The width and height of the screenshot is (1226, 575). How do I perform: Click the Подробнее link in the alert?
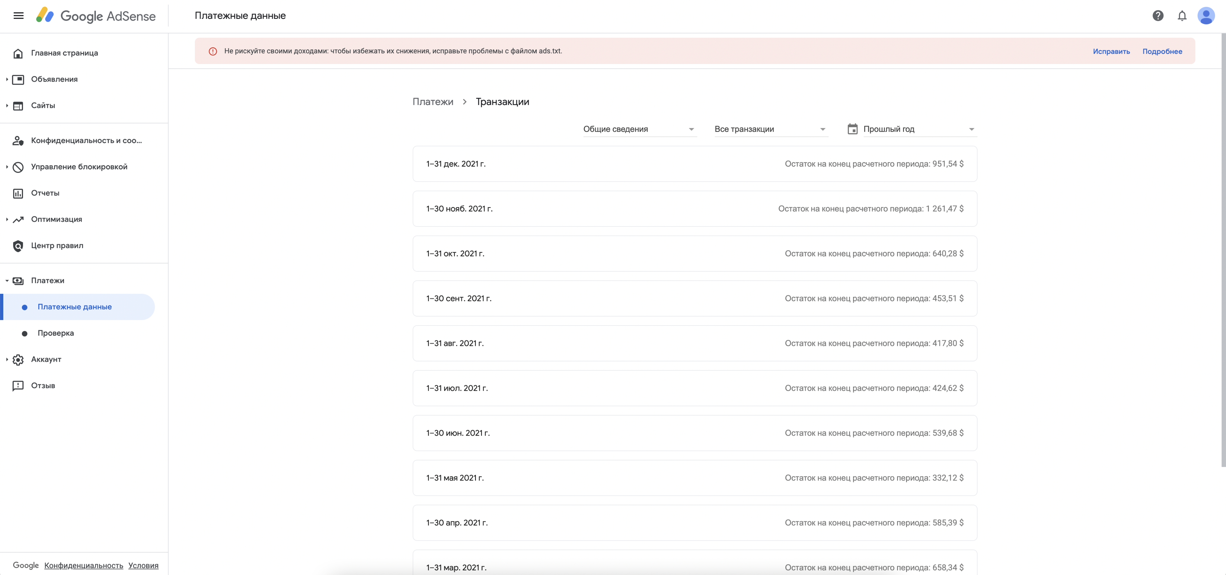click(1162, 51)
